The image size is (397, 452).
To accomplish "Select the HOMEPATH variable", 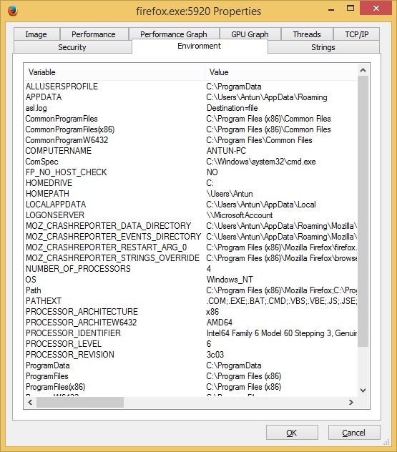I will pyautogui.click(x=190, y=194).
